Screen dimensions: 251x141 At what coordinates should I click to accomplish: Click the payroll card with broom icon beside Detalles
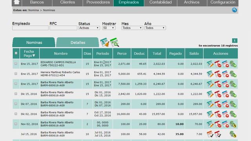coord(105,42)
